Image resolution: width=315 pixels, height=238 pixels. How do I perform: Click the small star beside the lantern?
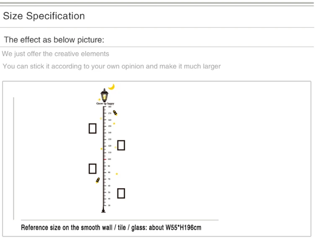pos(99,99)
